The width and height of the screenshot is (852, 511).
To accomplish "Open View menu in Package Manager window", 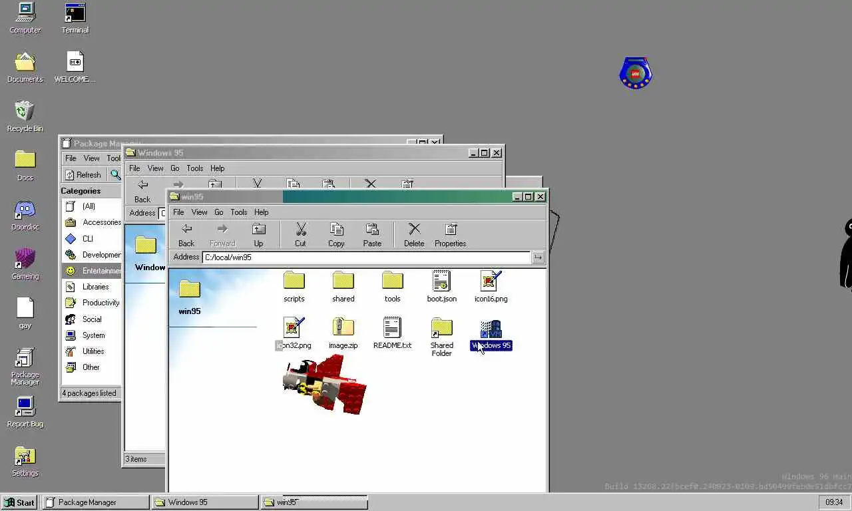I will tap(91, 158).
